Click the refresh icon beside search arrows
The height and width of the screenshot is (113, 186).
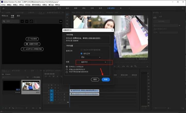31,21
